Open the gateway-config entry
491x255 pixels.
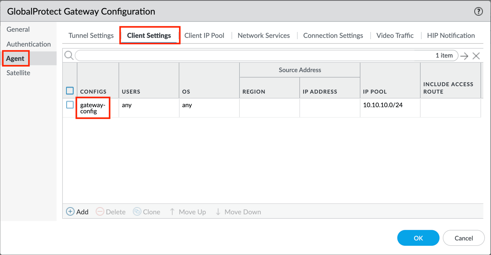92,108
